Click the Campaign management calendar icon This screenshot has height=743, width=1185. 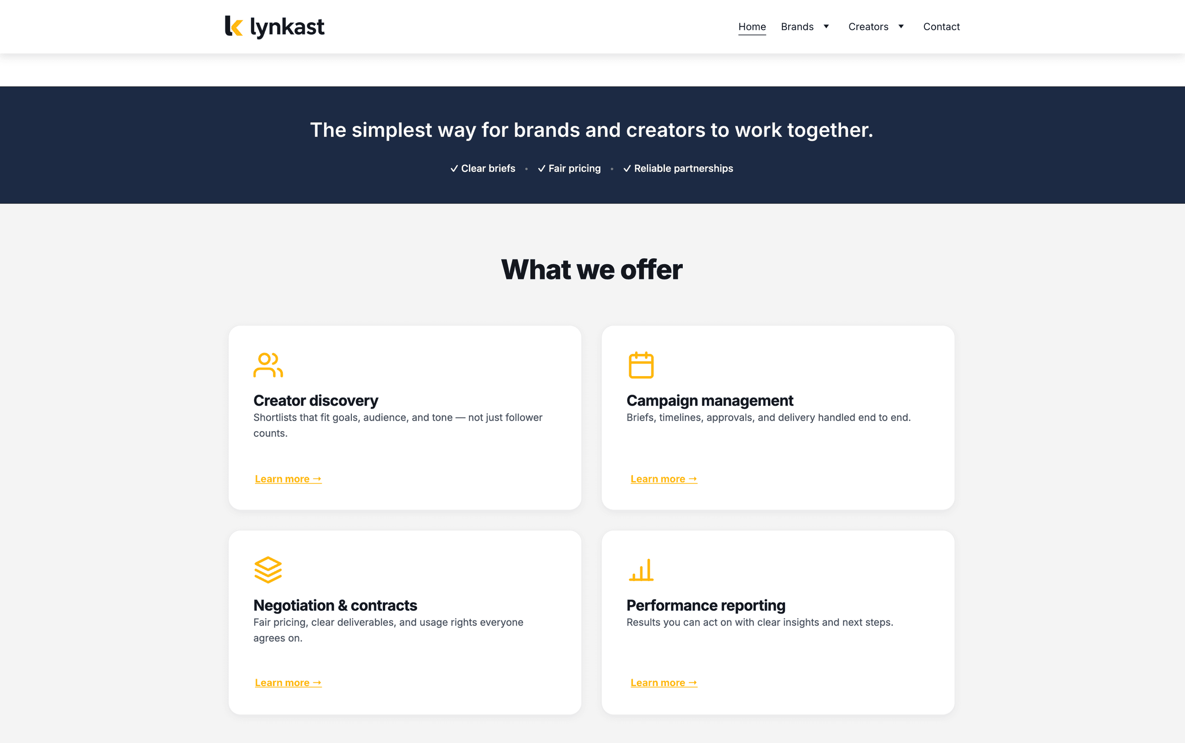click(x=641, y=364)
